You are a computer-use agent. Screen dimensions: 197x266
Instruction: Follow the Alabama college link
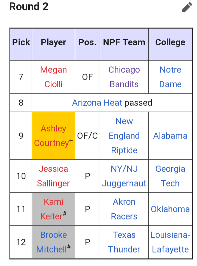coord(170,136)
